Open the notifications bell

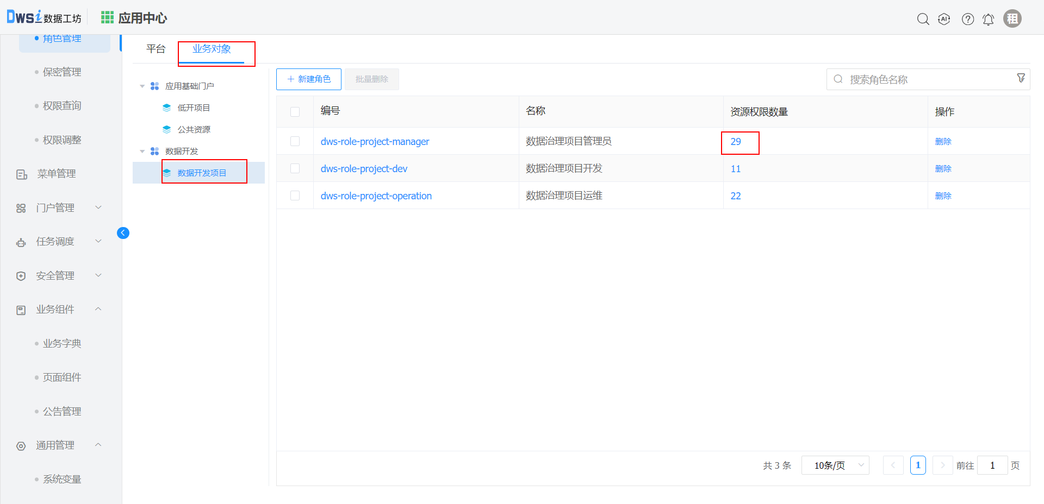(x=988, y=19)
